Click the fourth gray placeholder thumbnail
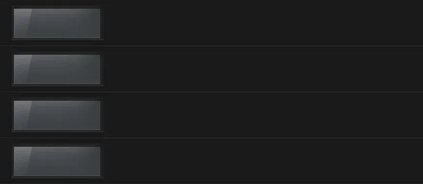 (57, 161)
